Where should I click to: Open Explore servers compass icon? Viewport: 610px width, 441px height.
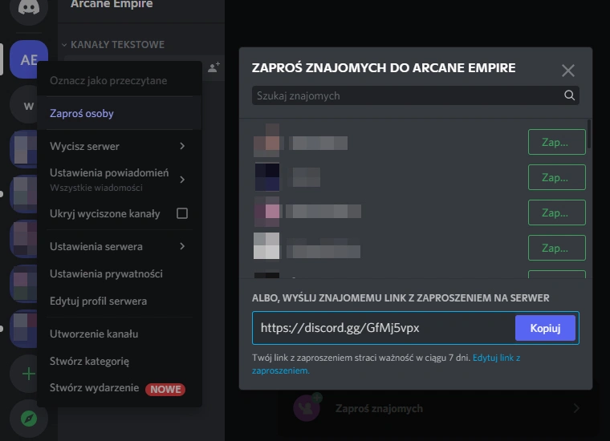coord(29,419)
